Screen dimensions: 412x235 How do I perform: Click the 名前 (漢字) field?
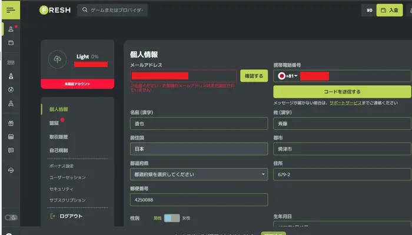(199, 123)
